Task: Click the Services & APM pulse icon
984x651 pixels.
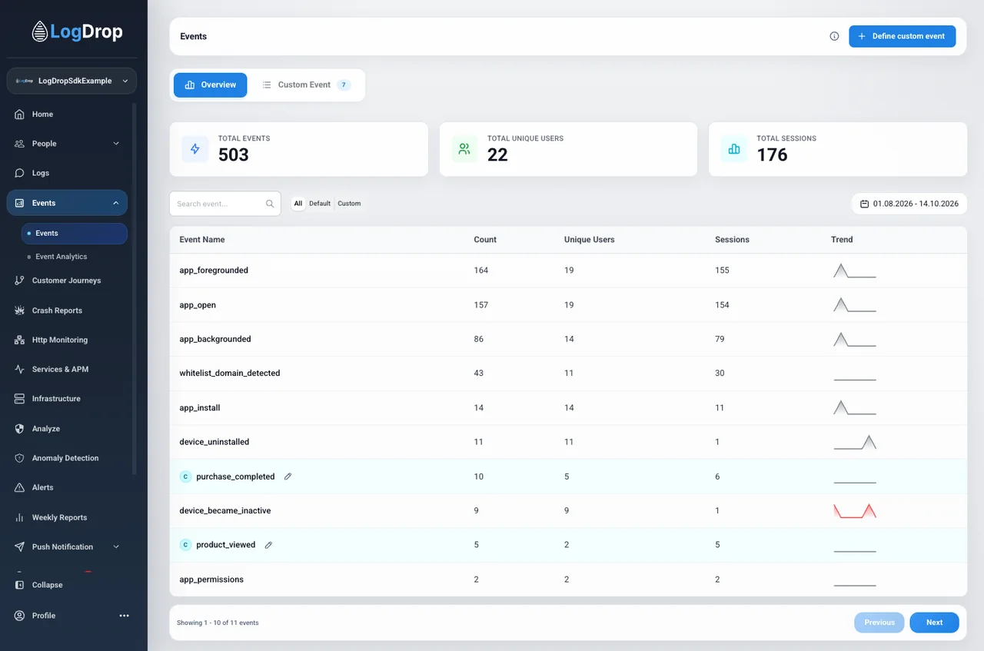Action: click(20, 369)
